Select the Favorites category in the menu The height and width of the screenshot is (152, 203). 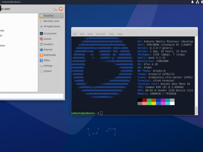pyautogui.click(x=51, y=16)
